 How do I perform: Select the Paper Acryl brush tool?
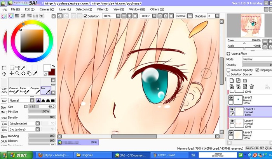[x=24, y=90]
